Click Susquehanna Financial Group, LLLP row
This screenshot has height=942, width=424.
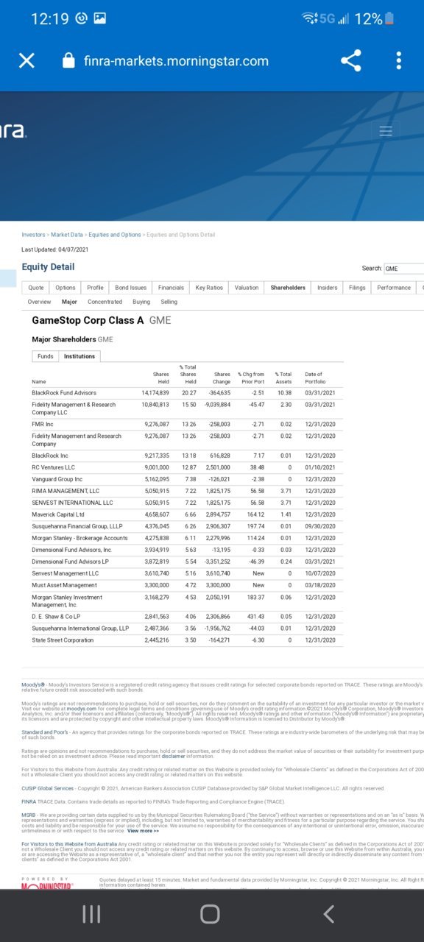point(77,526)
